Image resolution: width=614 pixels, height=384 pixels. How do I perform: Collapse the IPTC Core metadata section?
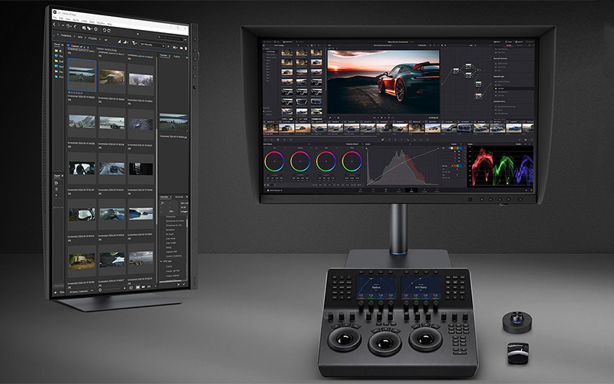pyautogui.click(x=161, y=261)
